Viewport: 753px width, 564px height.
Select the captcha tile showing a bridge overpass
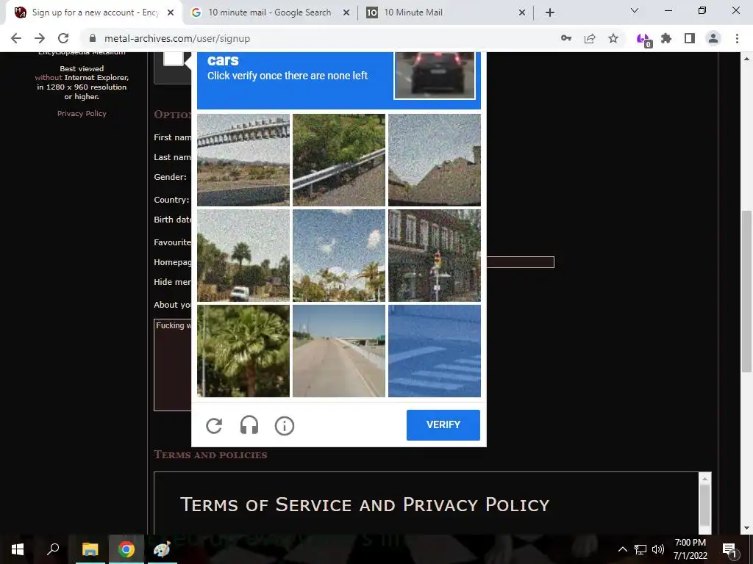coord(243,159)
